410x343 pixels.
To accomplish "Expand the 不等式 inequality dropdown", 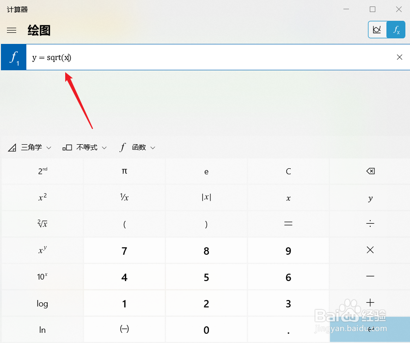I will [x=85, y=147].
